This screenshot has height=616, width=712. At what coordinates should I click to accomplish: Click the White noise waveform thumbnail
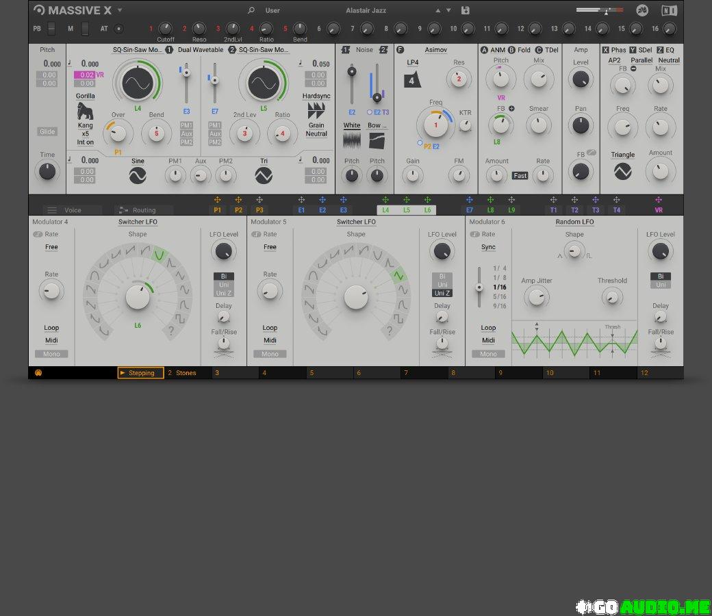351,140
